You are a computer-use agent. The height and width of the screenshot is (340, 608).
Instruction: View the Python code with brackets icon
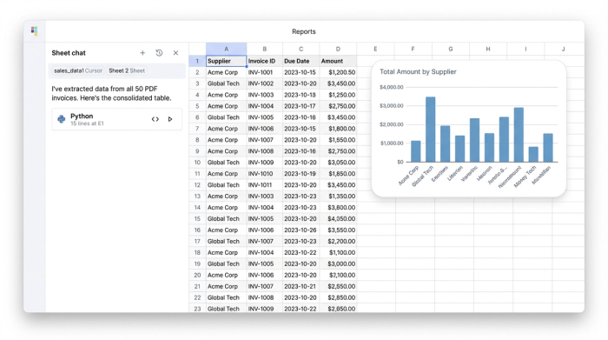[155, 119]
